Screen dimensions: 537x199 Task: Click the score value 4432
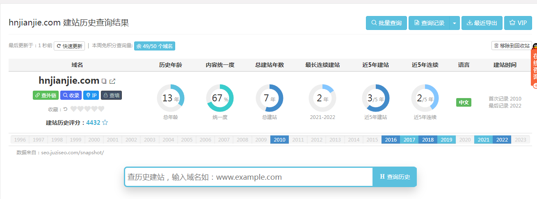93,122
